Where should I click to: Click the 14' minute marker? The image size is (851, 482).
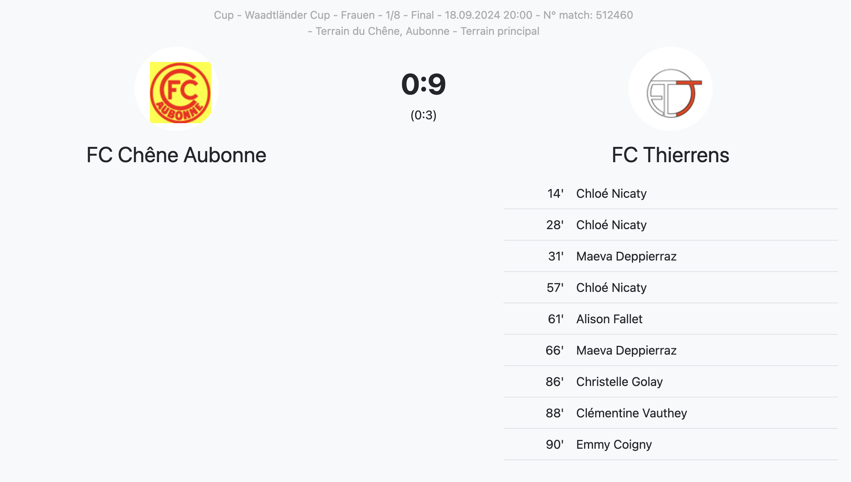tap(555, 194)
